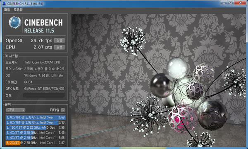Select ranking row 8C/16T @ 3.33 GHz Xeon

(36, 117)
